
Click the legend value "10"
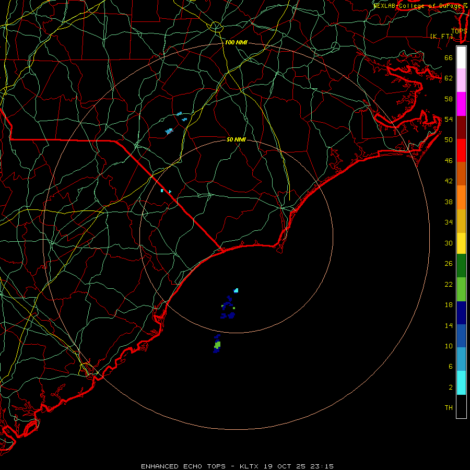[x=449, y=346]
